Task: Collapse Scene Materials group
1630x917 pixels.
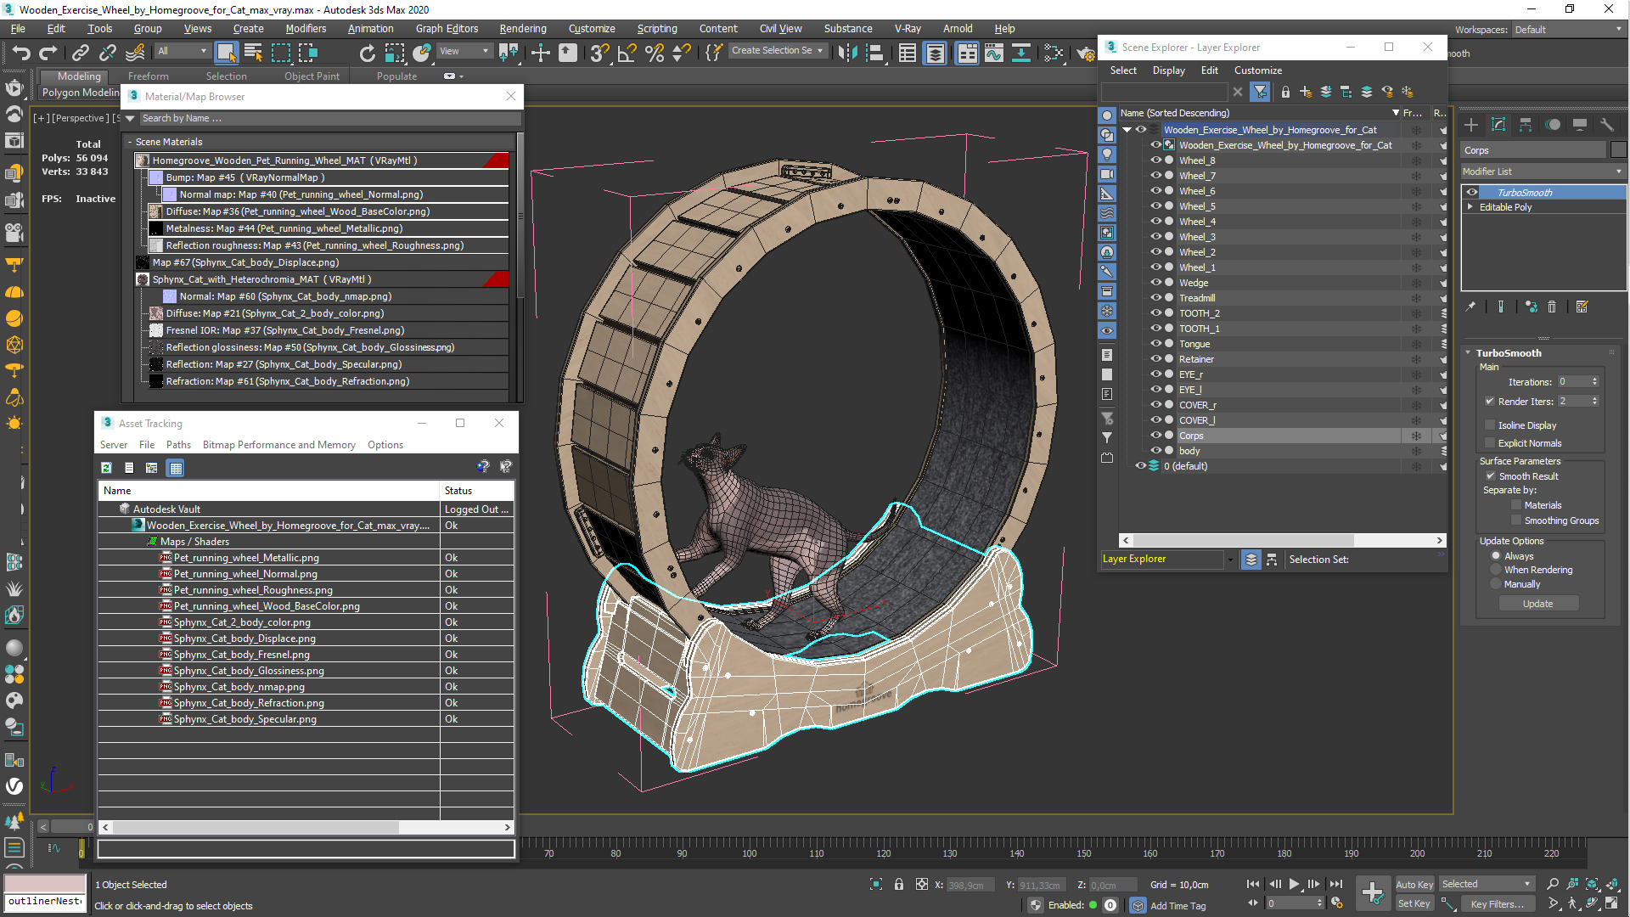Action: (x=130, y=142)
